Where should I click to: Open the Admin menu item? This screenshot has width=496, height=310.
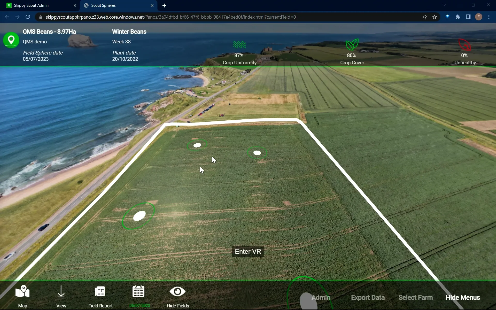321,298
